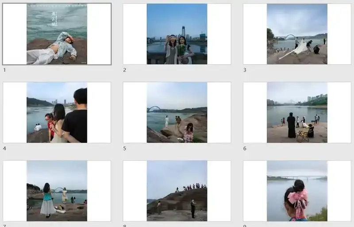Open slide 2 selfie with city skyline

pos(177,34)
